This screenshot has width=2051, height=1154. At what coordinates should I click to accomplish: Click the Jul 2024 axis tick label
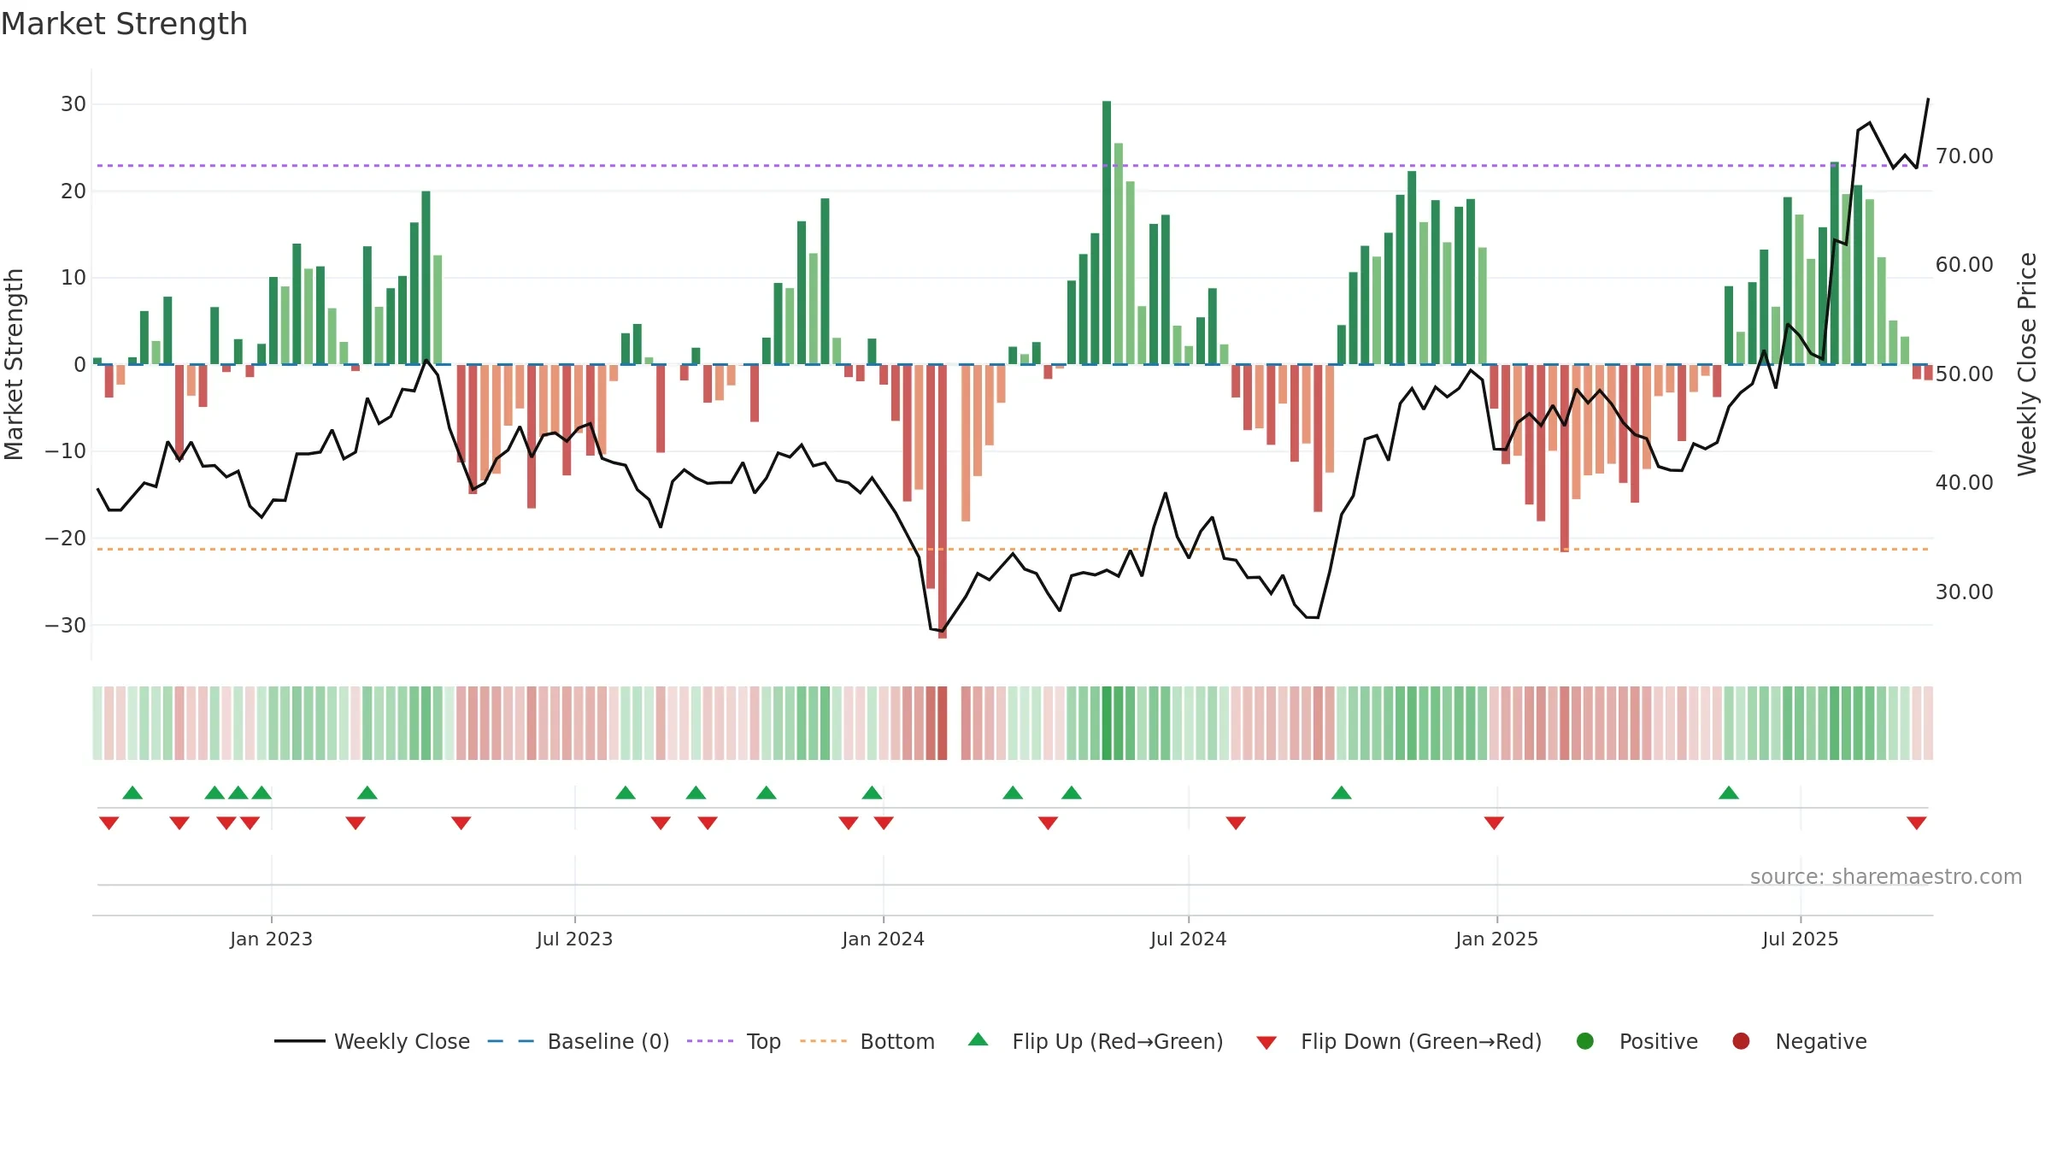(1188, 939)
